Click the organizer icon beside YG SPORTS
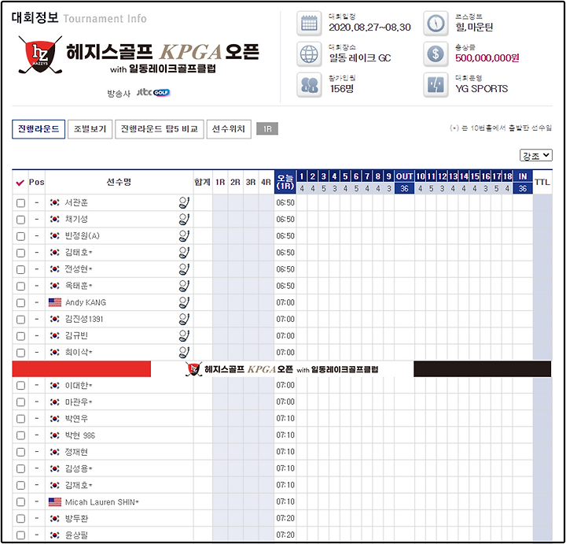Viewport: 566px width, 544px height. pos(436,85)
